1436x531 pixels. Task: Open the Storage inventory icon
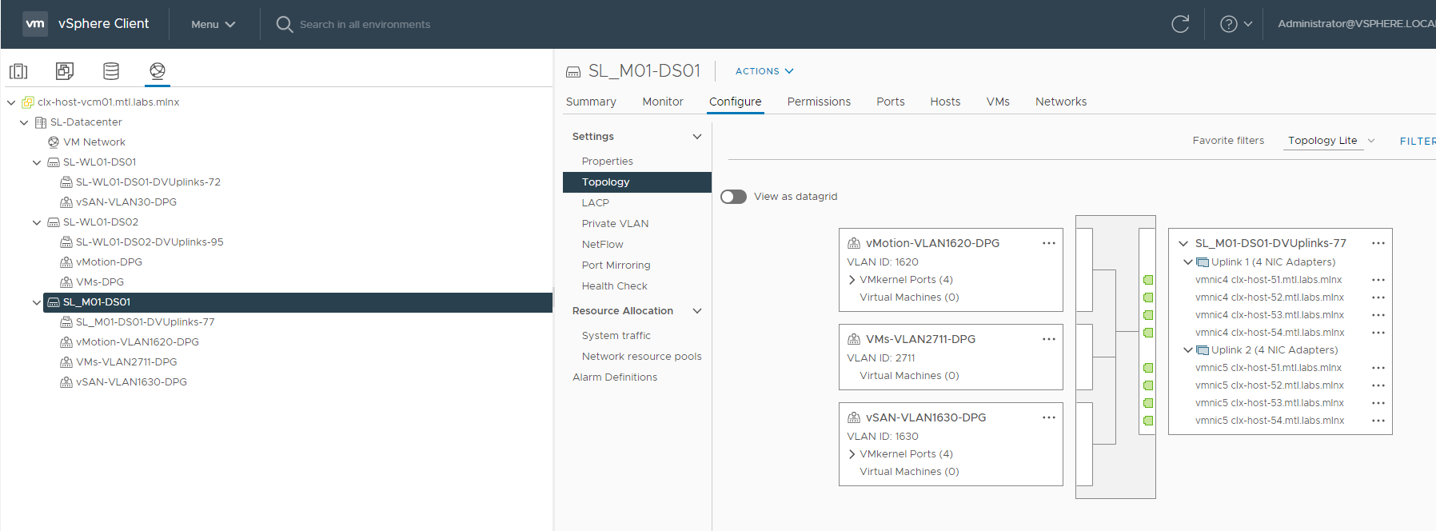click(x=111, y=71)
